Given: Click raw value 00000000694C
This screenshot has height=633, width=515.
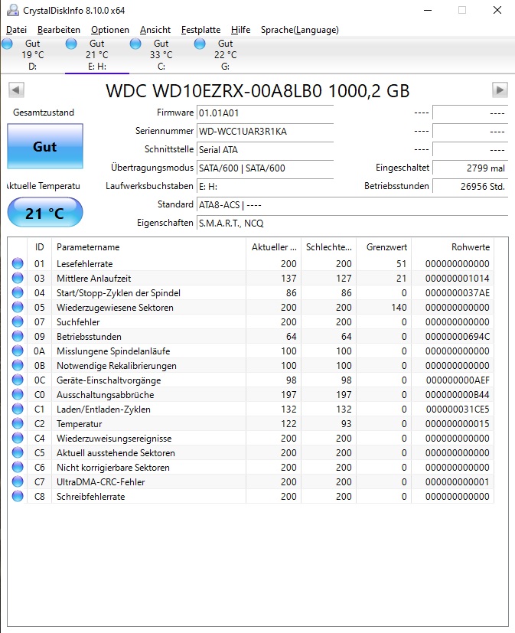Looking at the screenshot, I should coord(458,336).
